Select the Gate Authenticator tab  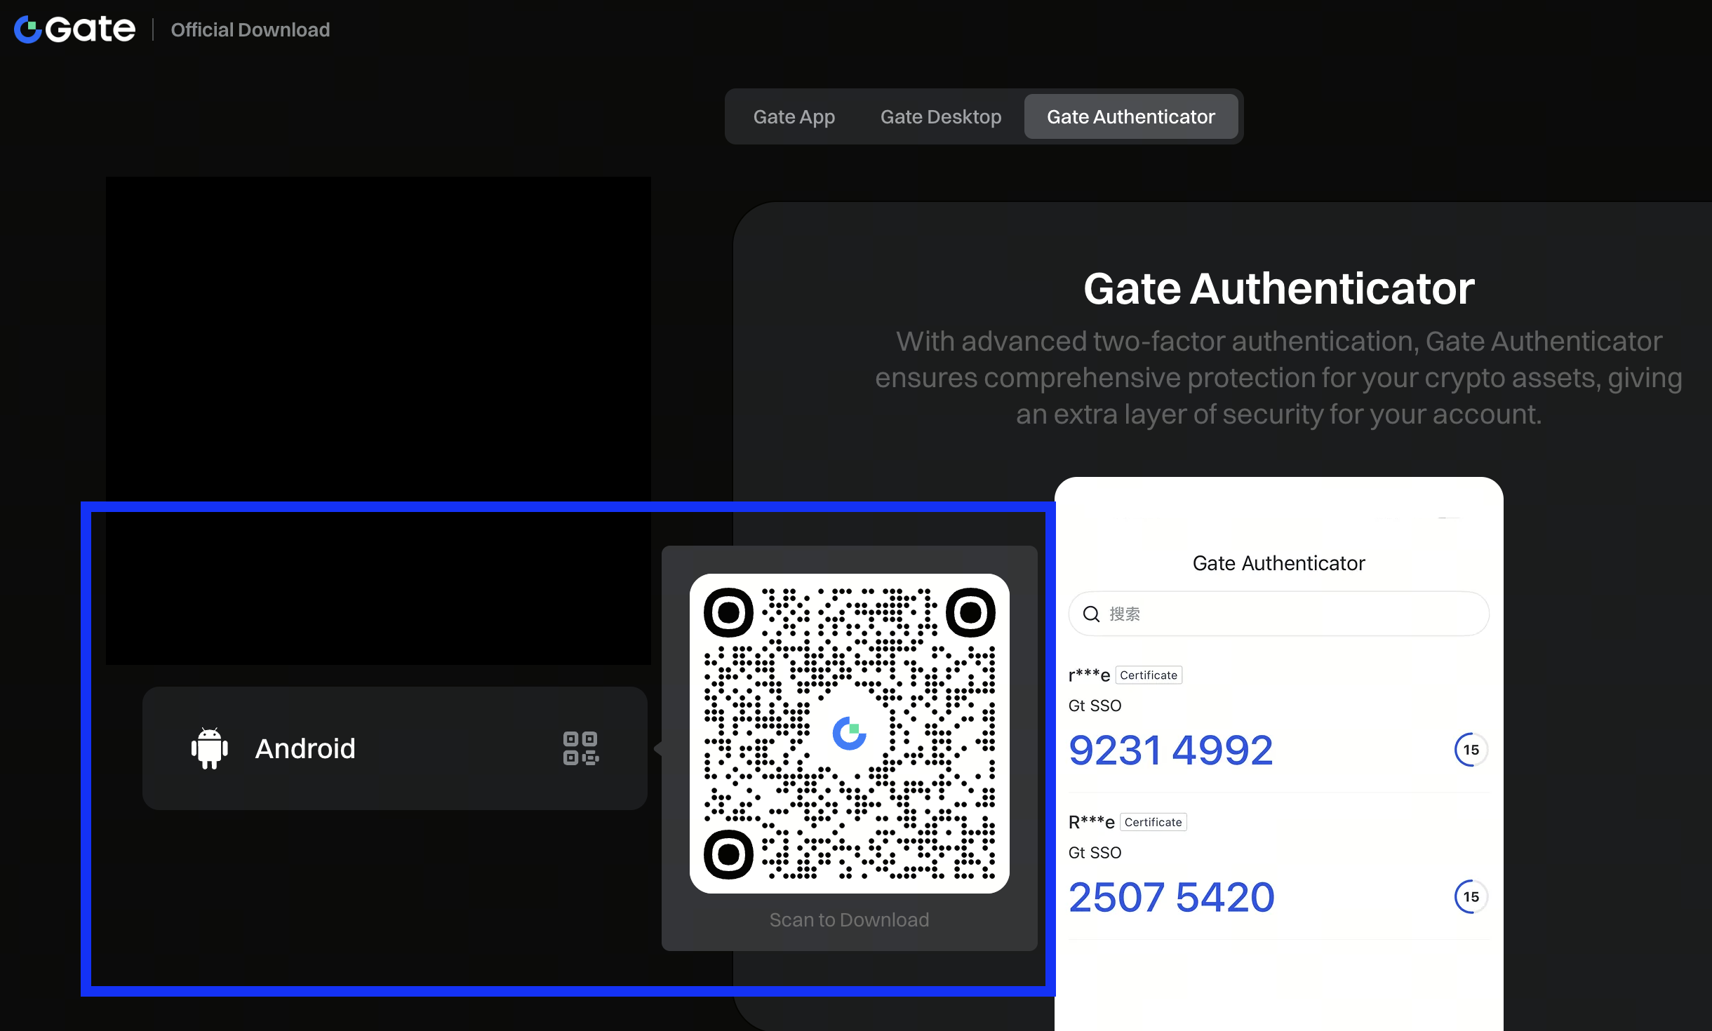(x=1130, y=116)
